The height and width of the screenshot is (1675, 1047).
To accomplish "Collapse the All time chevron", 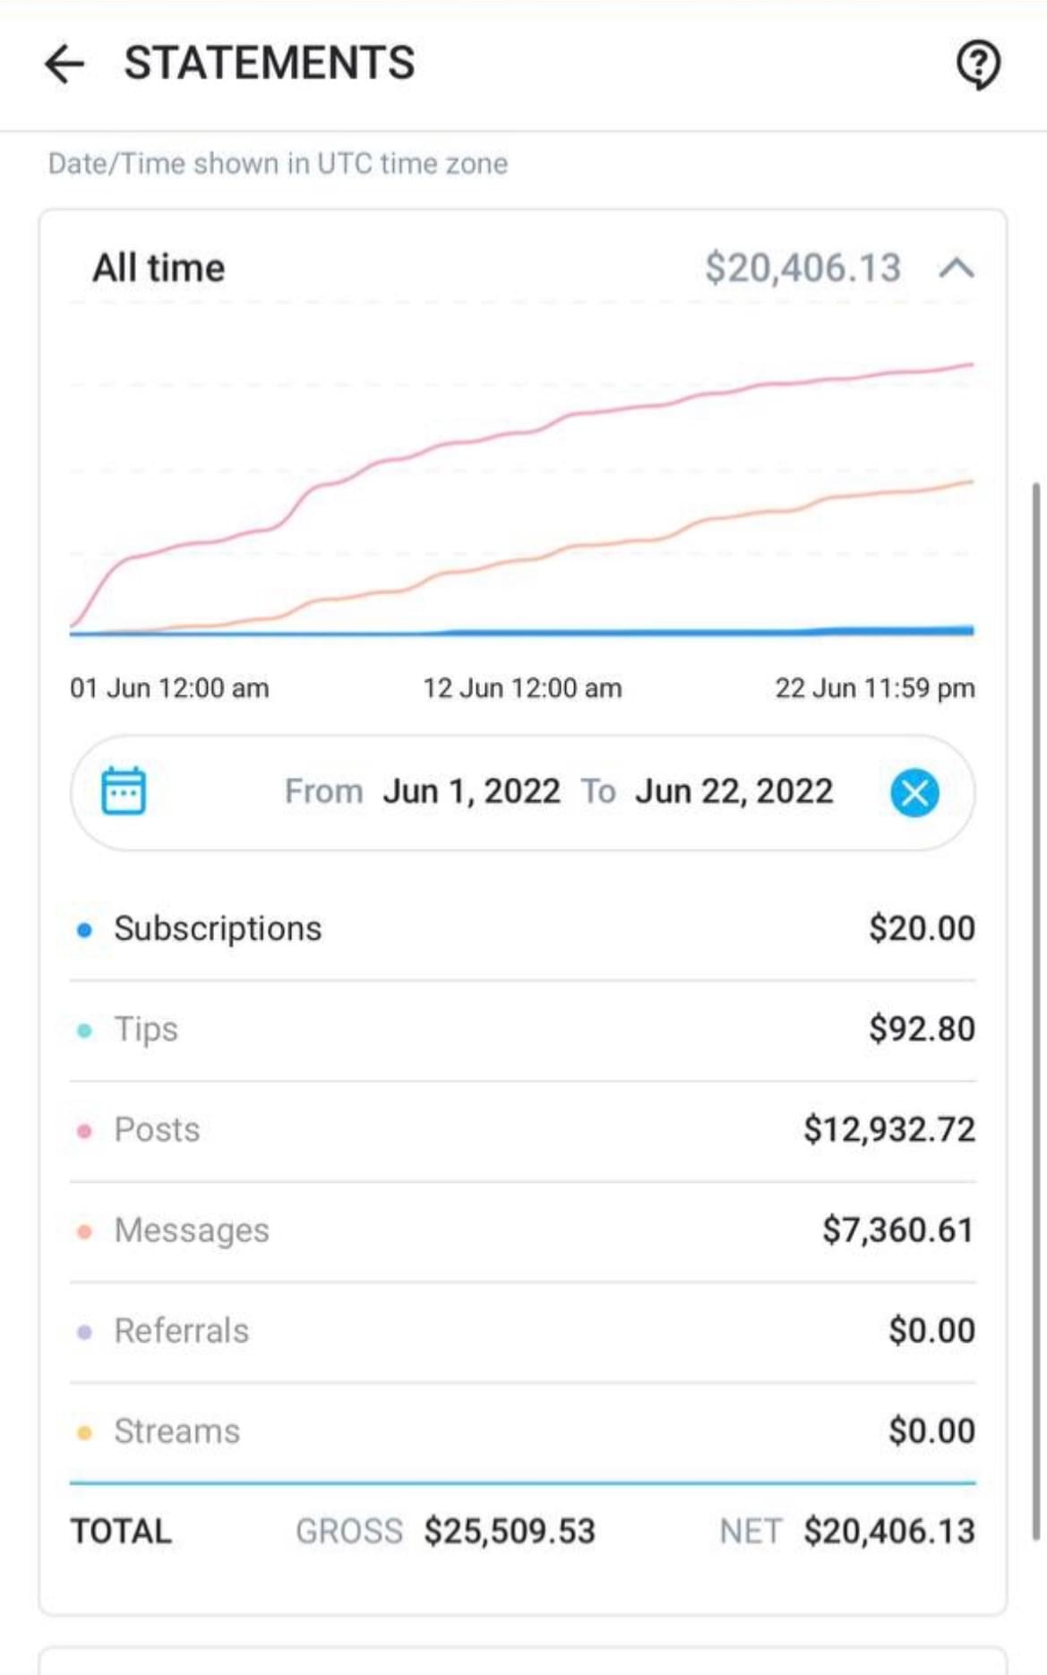I will pos(957,268).
